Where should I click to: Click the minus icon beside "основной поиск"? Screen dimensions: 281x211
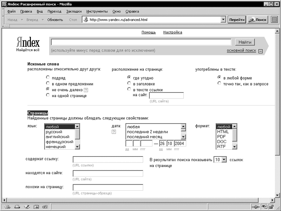[x=261, y=51]
